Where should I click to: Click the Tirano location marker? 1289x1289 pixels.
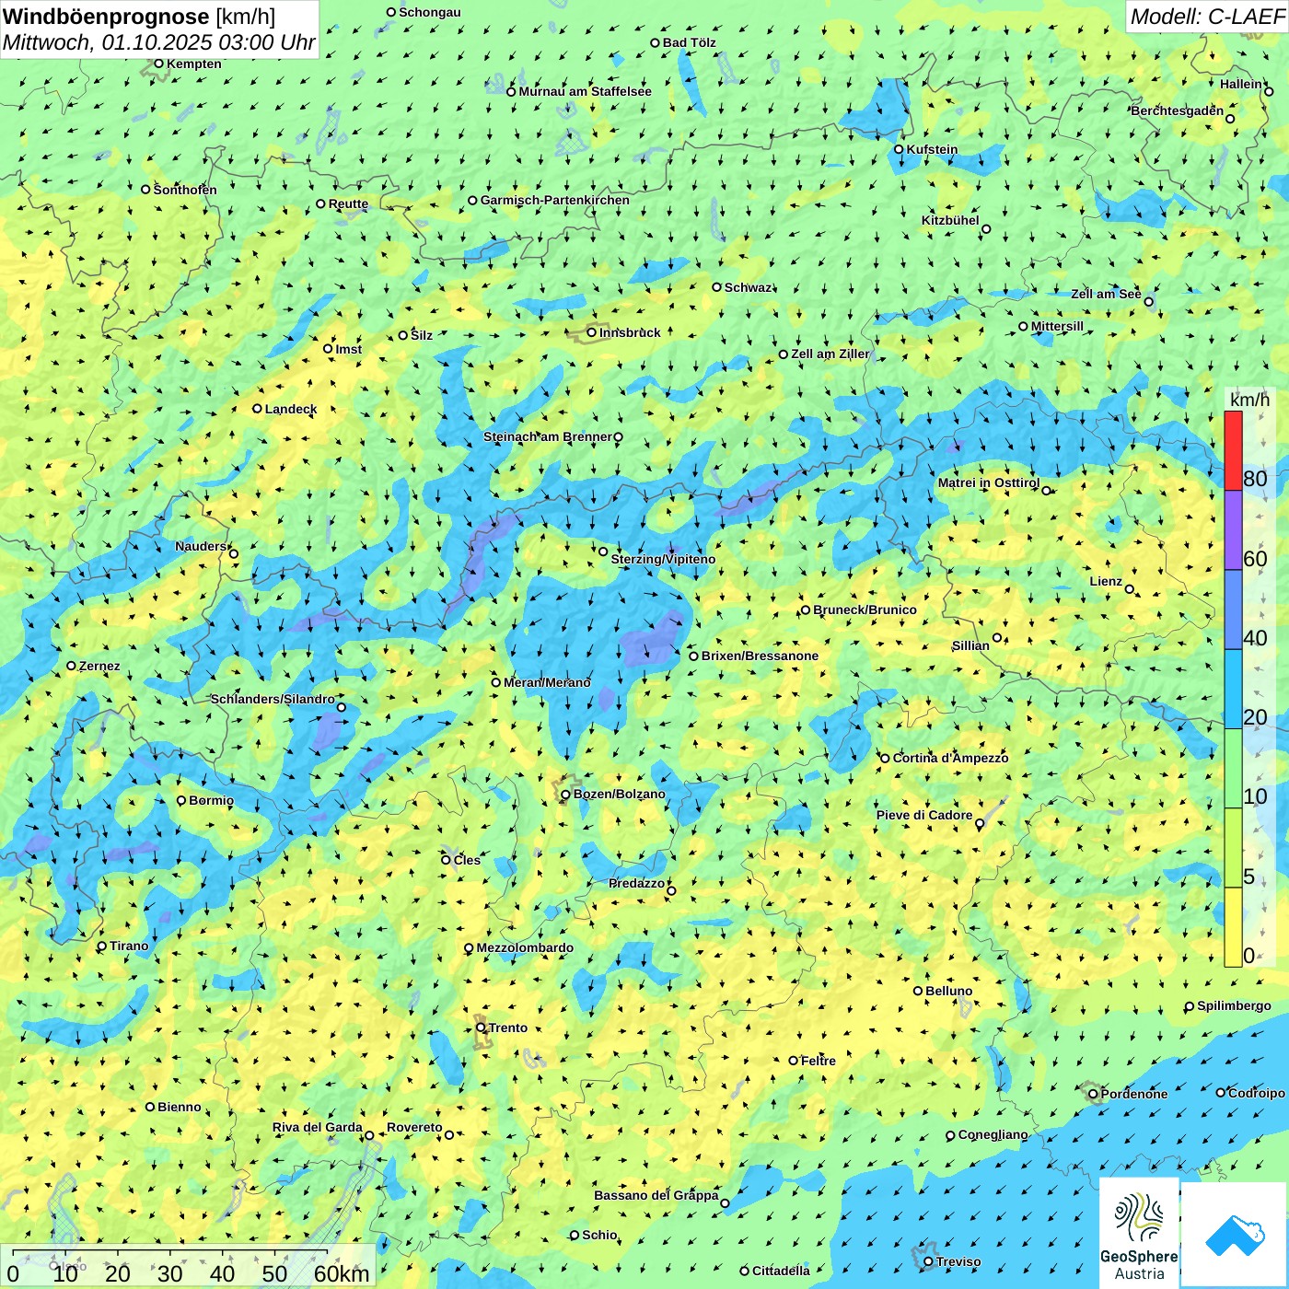pyautogui.click(x=102, y=946)
